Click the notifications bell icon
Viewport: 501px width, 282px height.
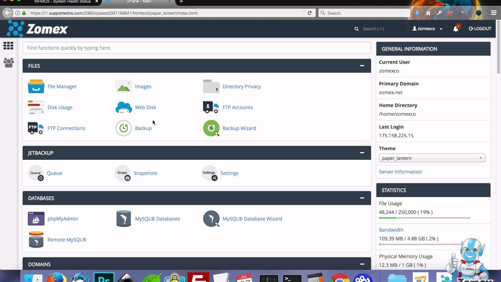coord(456,29)
